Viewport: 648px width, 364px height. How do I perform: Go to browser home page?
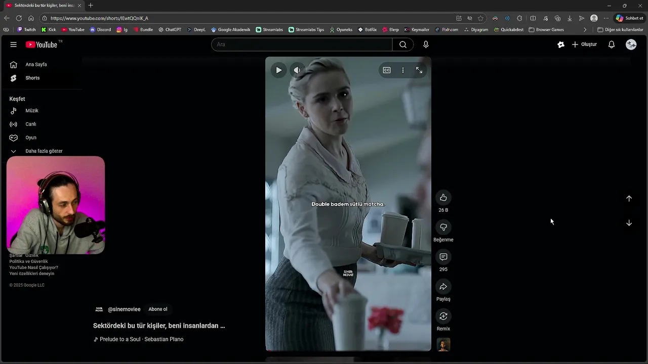tap(31, 18)
